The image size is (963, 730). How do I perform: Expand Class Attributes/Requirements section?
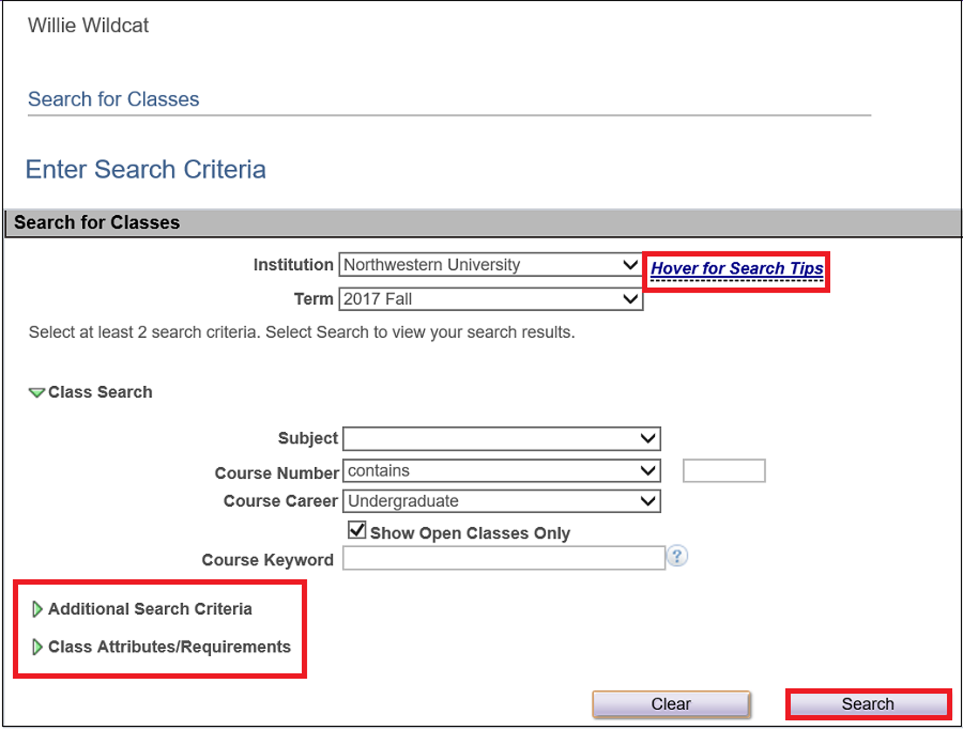(162, 647)
